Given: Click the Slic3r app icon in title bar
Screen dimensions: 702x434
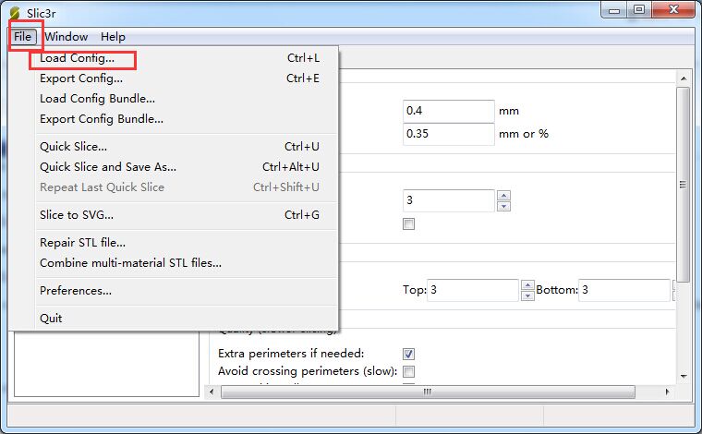Looking at the screenshot, I should coord(15,13).
